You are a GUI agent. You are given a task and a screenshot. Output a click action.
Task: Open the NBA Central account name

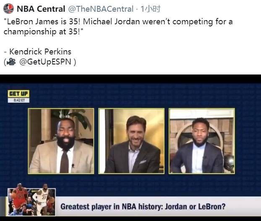41,9
